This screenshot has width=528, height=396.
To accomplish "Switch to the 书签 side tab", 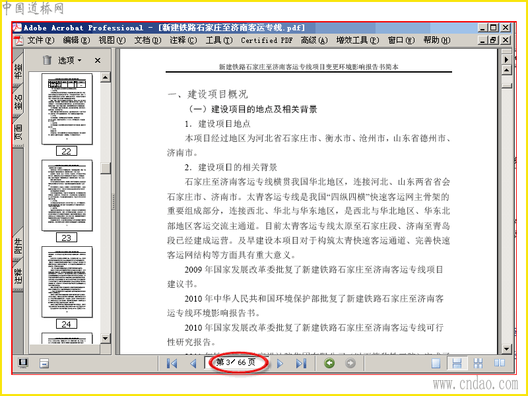I will [18, 71].
